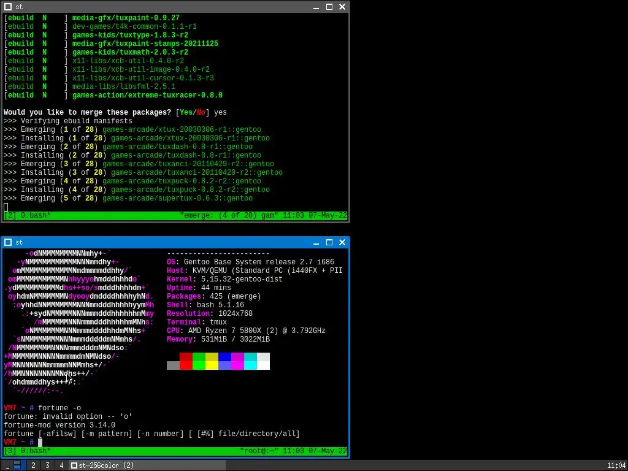Switch to workspace 4 in the taskbar
This screenshot has width=628, height=471.
click(x=61, y=465)
